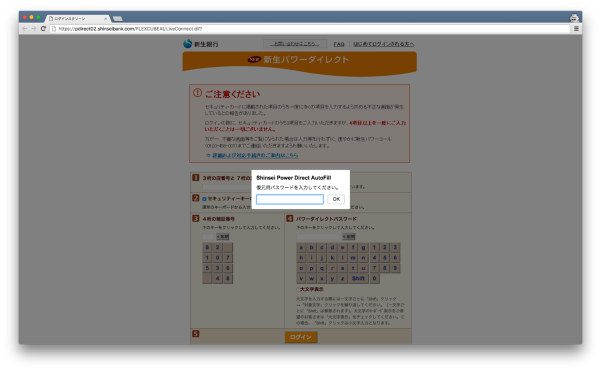Screen dimensions: 601x371
Task: Click letter v on password keyboard
Action: coord(301,278)
